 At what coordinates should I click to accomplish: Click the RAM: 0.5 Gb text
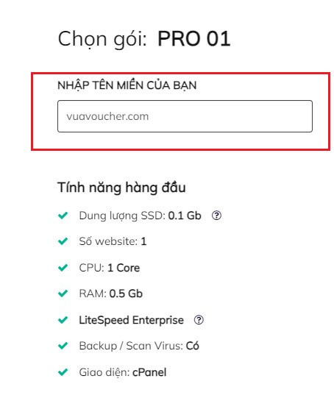(110, 294)
